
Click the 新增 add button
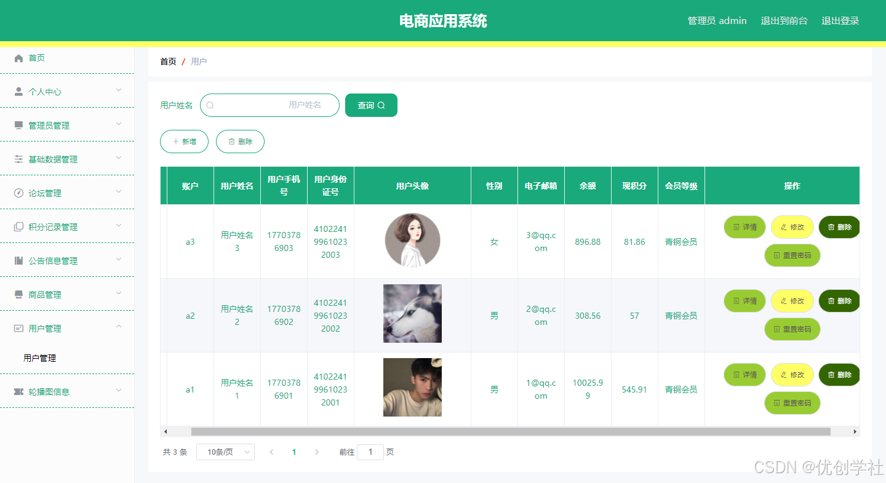point(184,142)
